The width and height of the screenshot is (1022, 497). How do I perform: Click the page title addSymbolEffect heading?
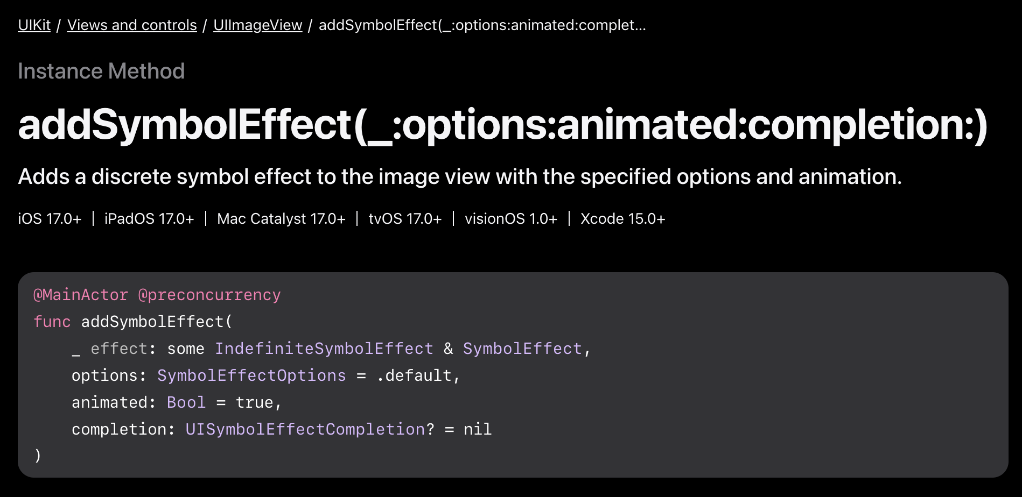click(503, 125)
